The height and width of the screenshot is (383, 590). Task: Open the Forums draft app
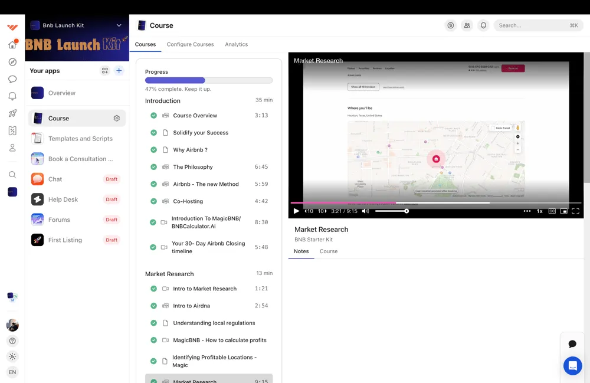[x=77, y=220]
